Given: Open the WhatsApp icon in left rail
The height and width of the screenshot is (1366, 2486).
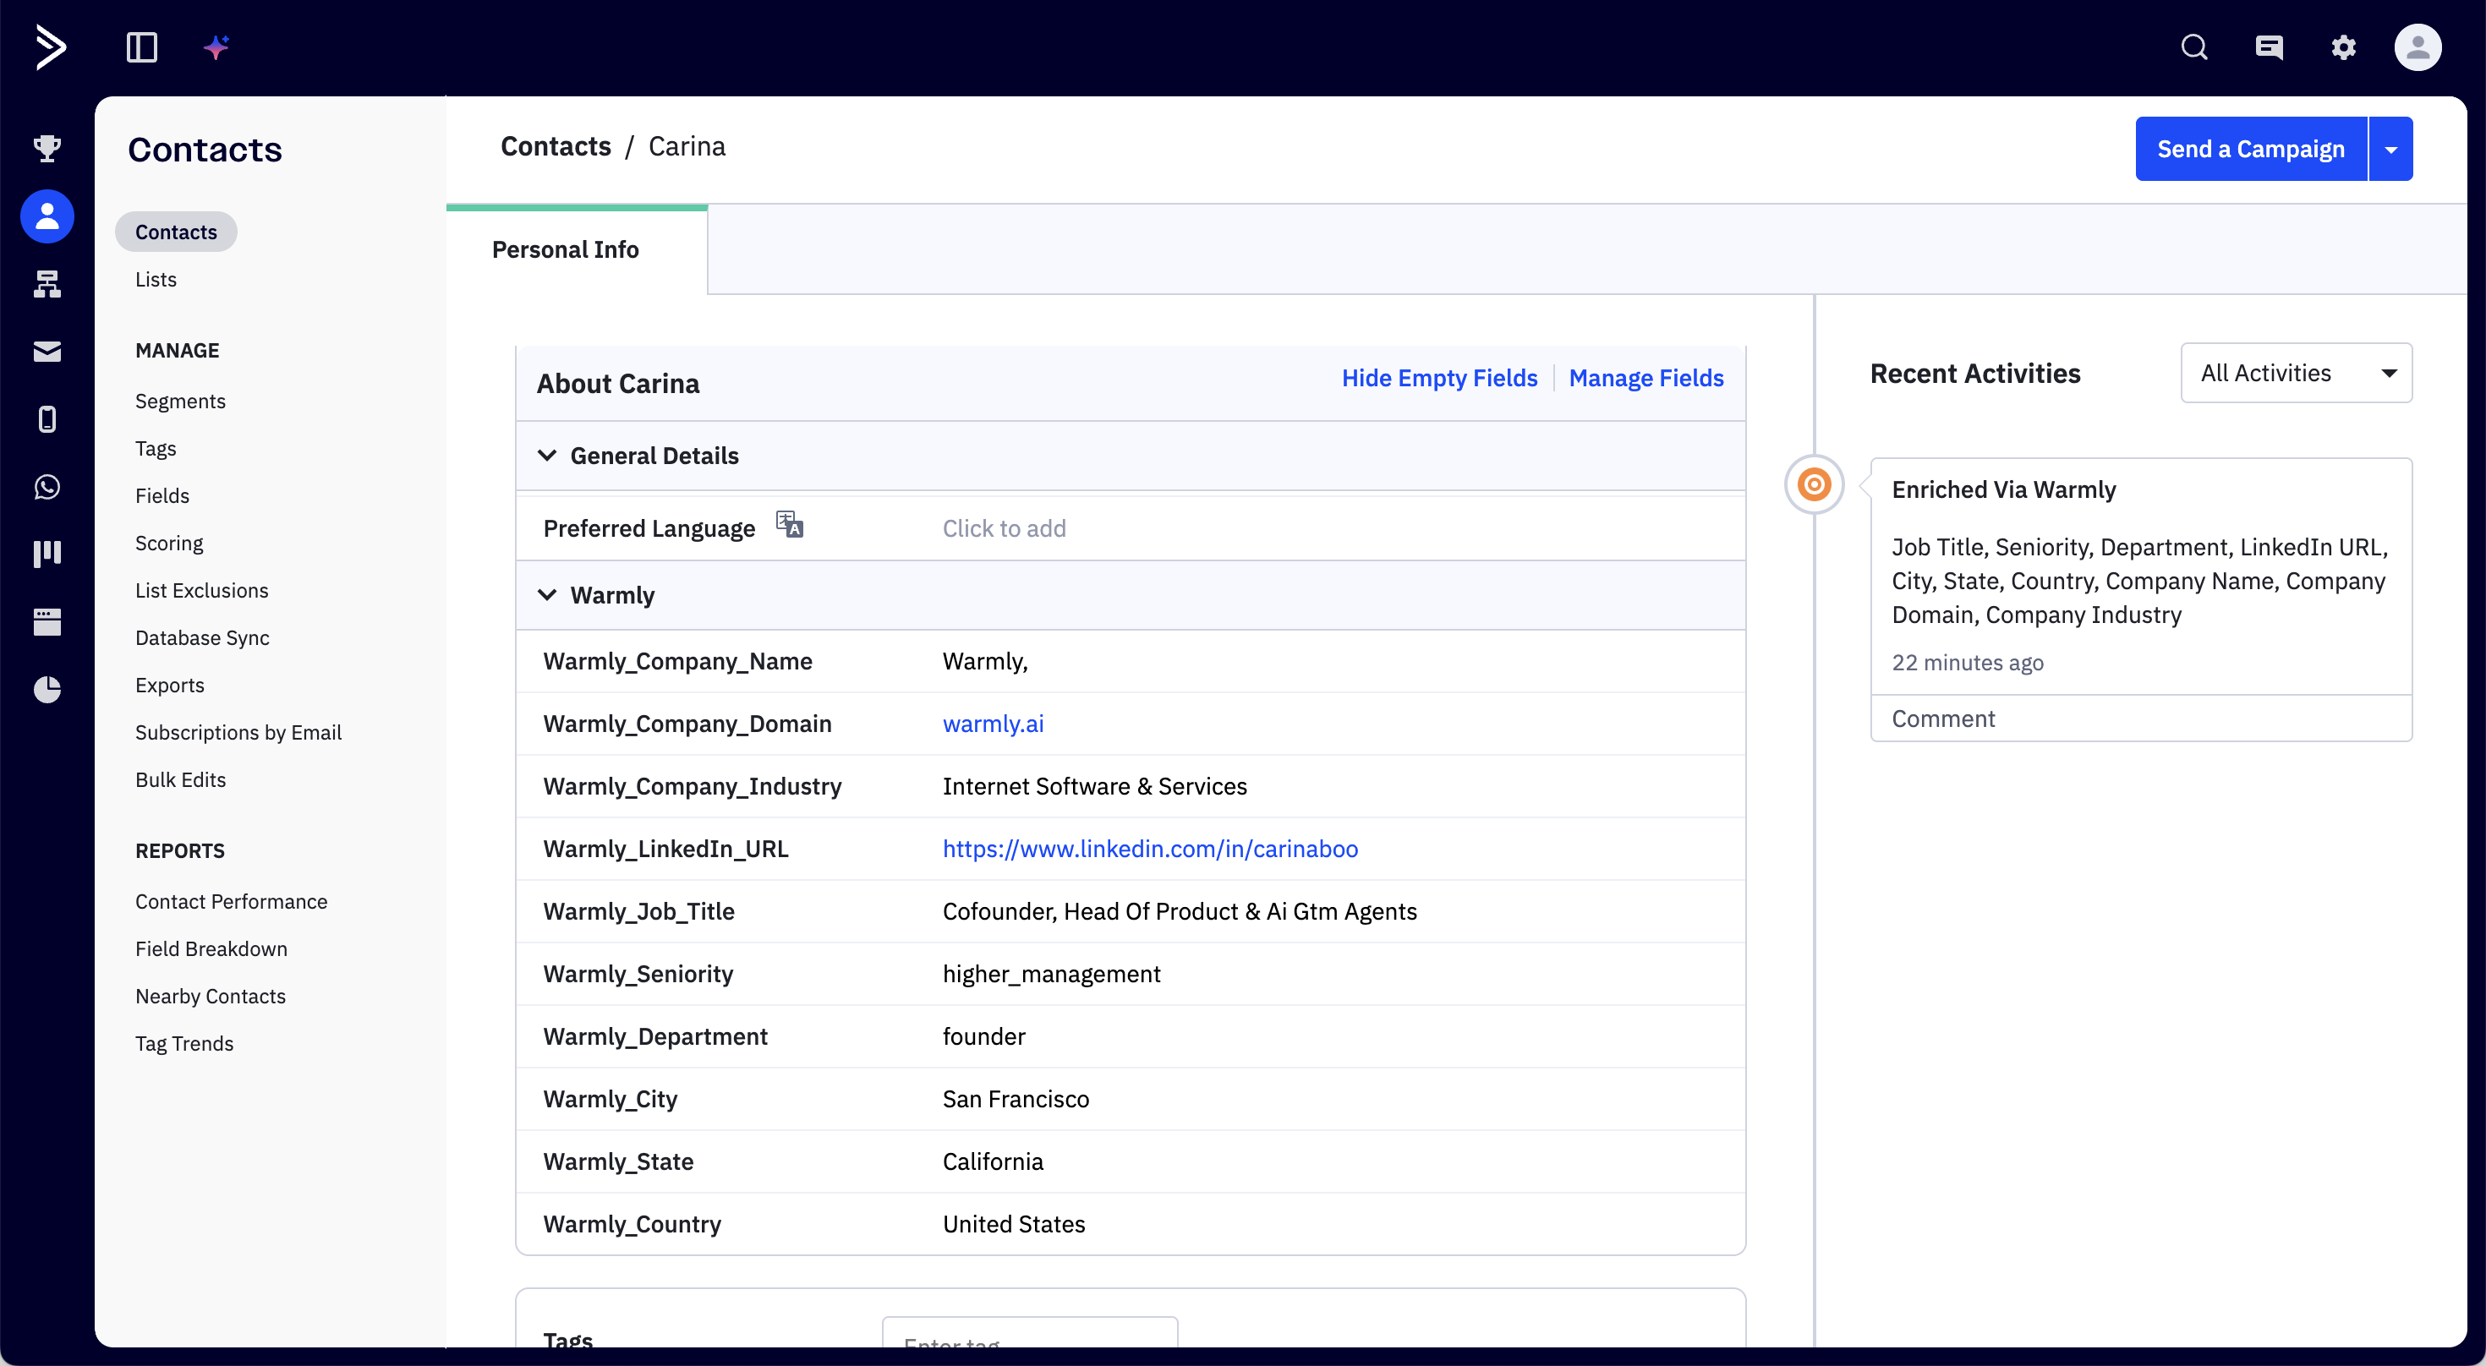Looking at the screenshot, I should click(x=47, y=486).
